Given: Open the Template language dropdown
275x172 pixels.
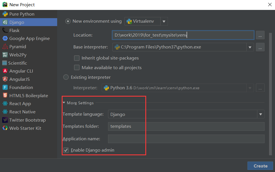Looking at the screenshot, I should tap(260, 114).
